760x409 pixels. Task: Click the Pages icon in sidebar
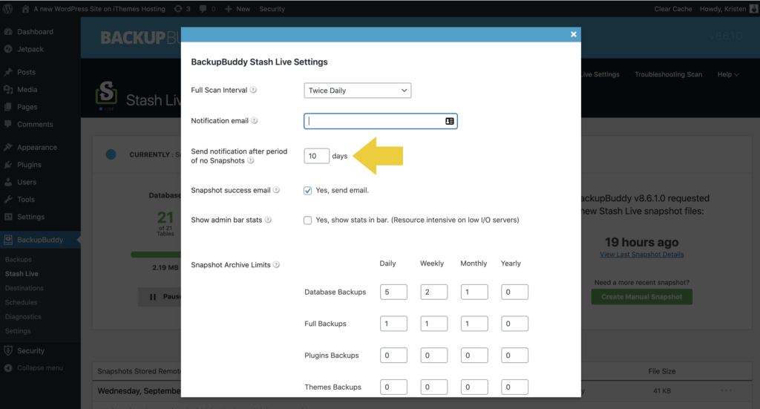pyautogui.click(x=8, y=107)
